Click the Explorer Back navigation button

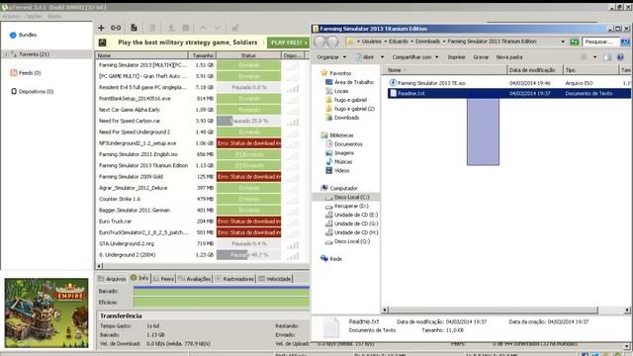tap(319, 42)
